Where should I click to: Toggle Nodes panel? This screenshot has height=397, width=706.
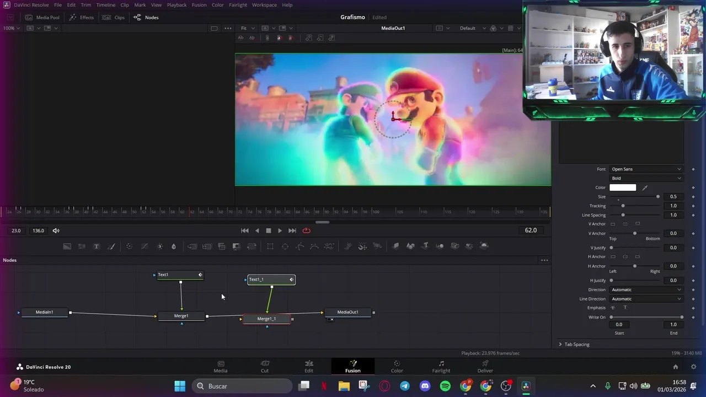click(146, 17)
